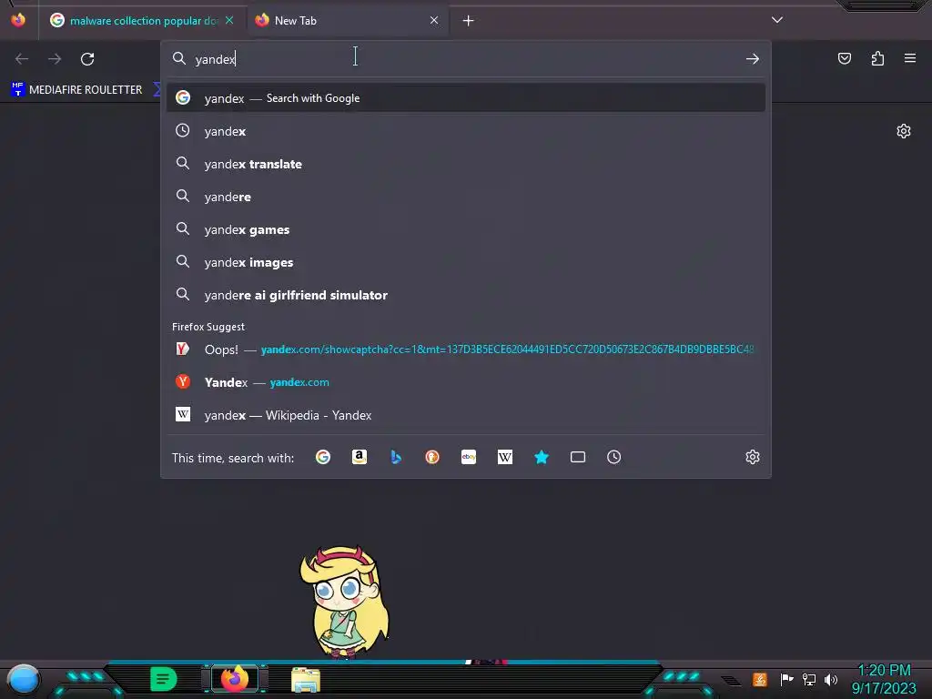Viewport: 932px width, 699px height.
Task: Open the Firefox application menu
Action: click(910, 58)
